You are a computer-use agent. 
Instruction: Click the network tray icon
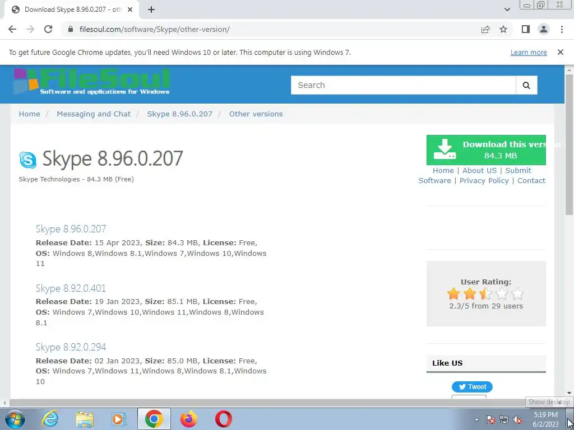504,419
